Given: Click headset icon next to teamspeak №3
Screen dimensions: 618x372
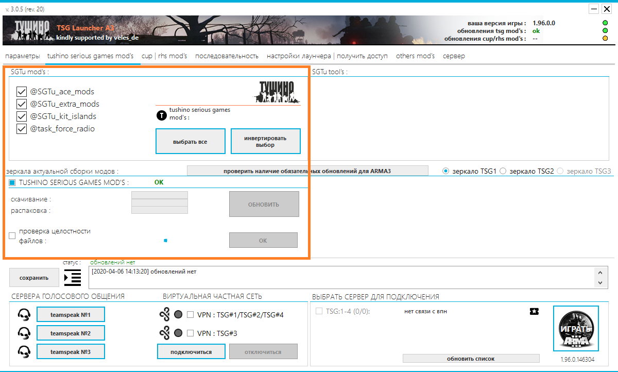Looking at the screenshot, I should tap(23, 352).
